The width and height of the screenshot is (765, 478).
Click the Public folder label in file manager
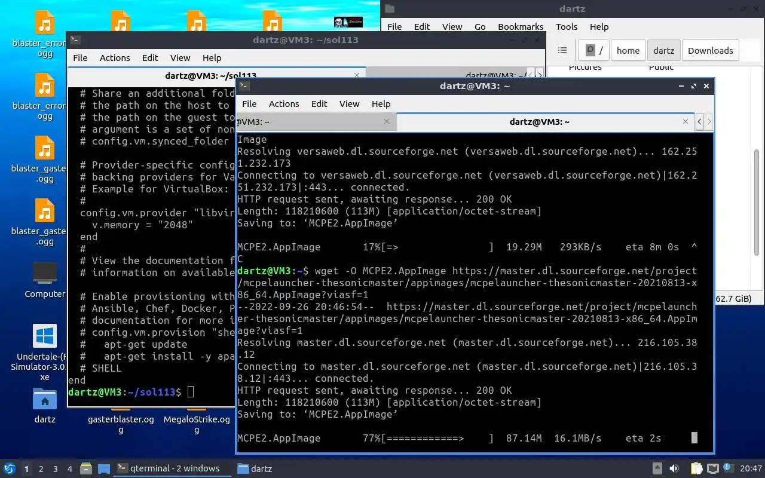click(x=661, y=68)
